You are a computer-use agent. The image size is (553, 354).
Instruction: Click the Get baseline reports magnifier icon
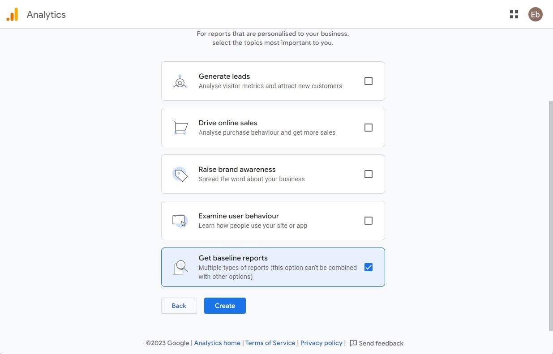point(180,267)
